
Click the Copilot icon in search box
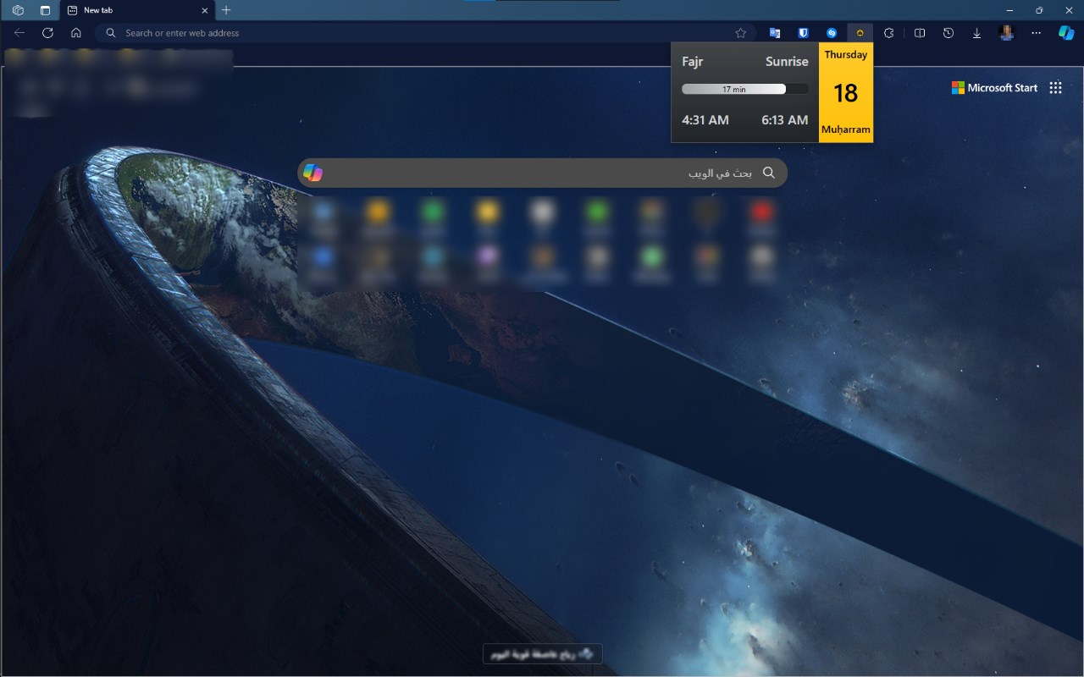tap(312, 173)
